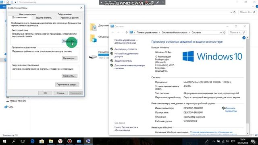Open taskbar search magnifier
258x145 pixels.
pos(14,141)
